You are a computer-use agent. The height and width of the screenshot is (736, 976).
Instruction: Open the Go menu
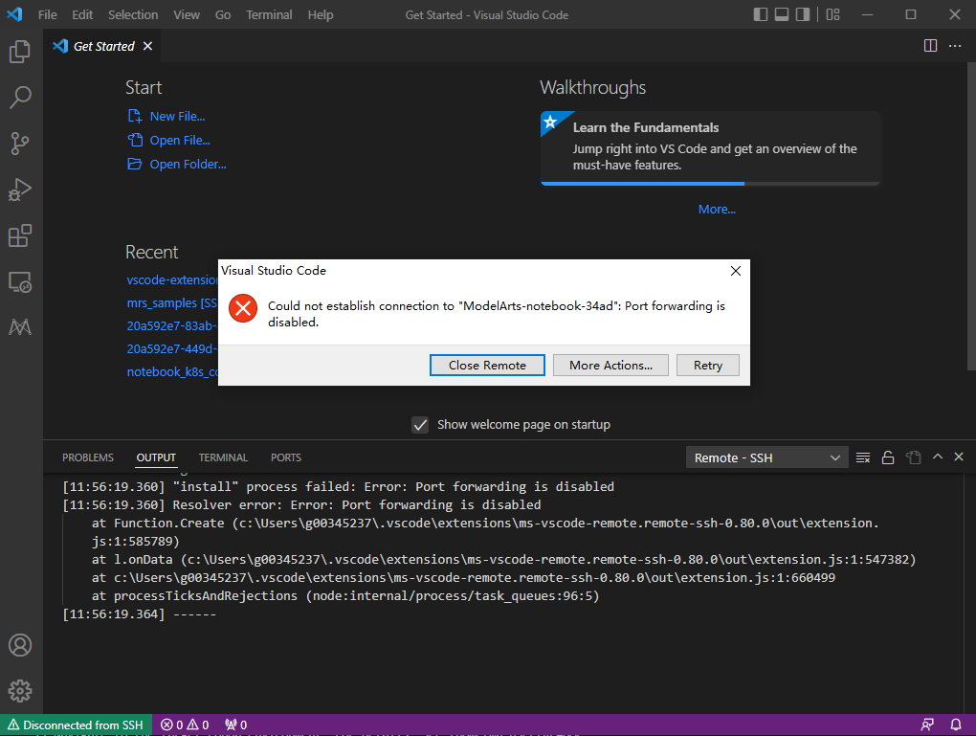pyautogui.click(x=223, y=15)
